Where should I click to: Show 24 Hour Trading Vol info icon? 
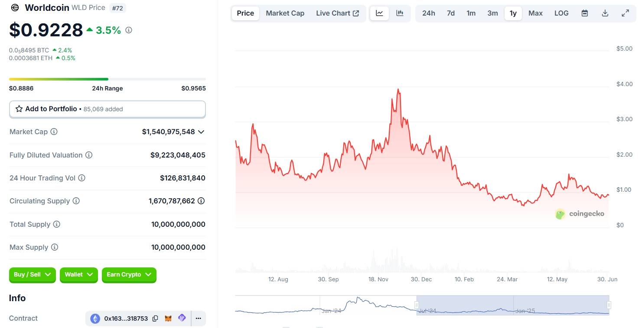(x=81, y=178)
